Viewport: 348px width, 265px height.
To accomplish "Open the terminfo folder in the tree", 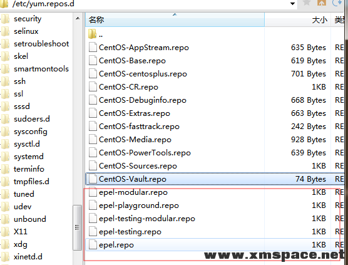I will tap(29, 169).
